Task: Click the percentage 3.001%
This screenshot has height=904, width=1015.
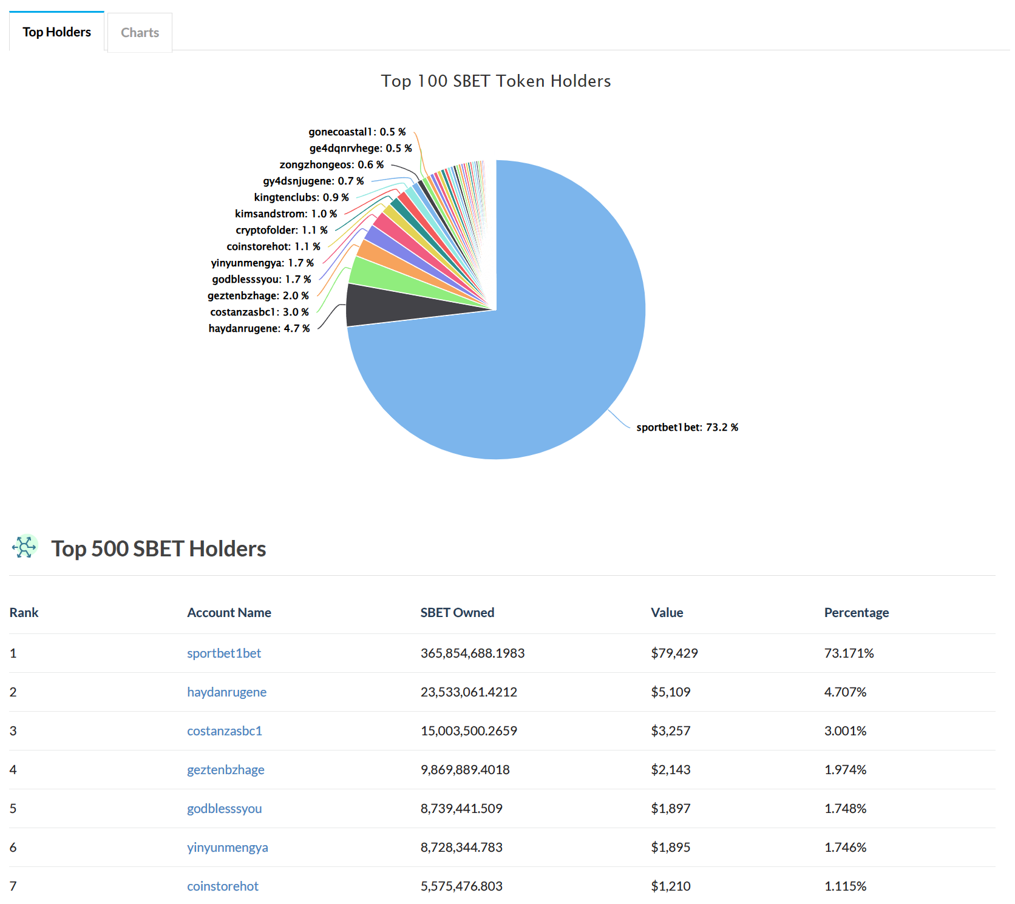Action: 845,731
